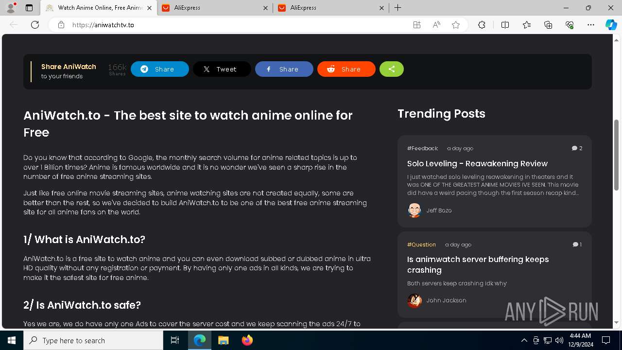
Task: Open the animwatch server buffering post
Action: pyautogui.click(x=478, y=264)
